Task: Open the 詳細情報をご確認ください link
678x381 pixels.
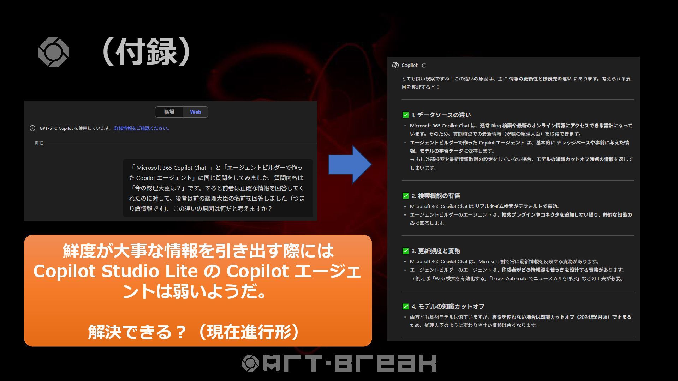Action: [x=142, y=128]
